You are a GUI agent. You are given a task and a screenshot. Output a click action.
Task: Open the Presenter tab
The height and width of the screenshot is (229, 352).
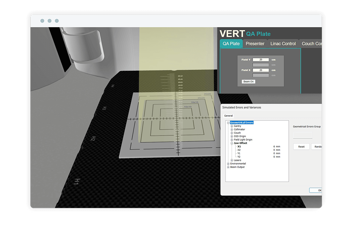pos(255,44)
